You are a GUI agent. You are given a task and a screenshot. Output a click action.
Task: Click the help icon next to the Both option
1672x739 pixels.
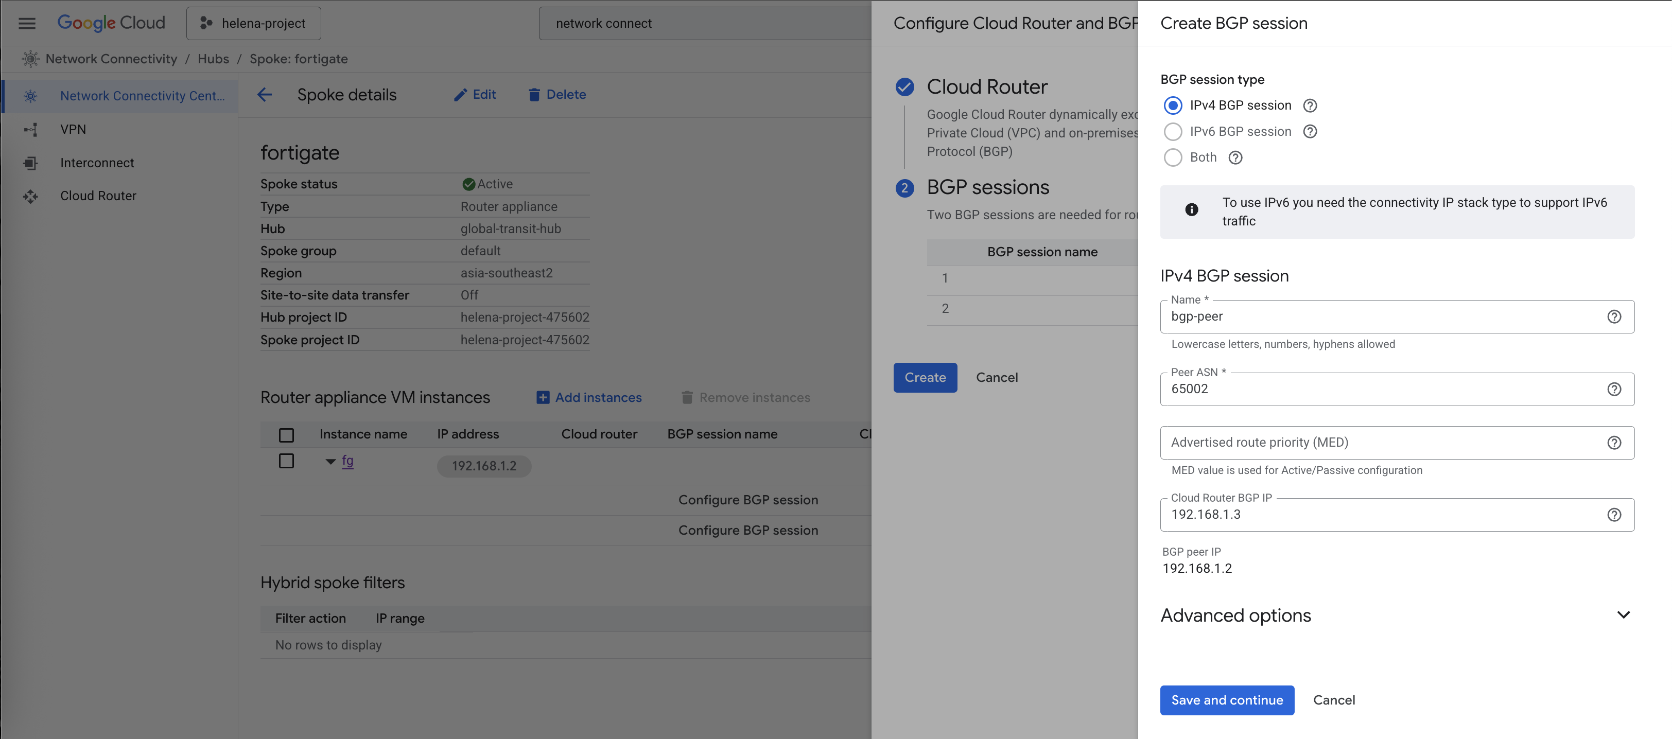[1235, 157]
